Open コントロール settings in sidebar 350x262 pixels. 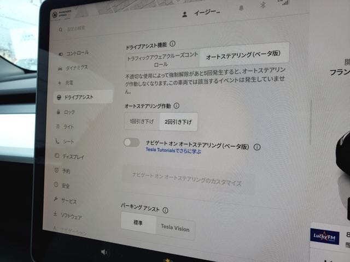click(x=74, y=53)
